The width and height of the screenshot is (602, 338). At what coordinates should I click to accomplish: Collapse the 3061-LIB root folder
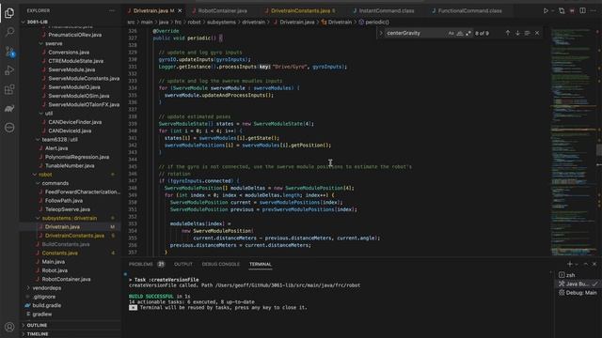tap(23, 23)
